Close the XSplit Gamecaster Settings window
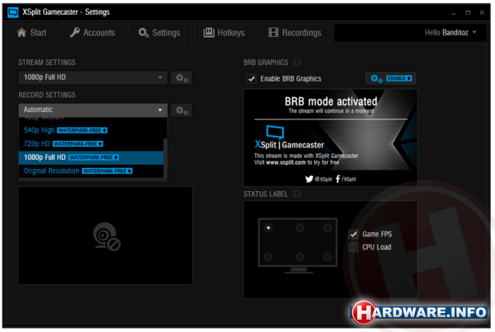This screenshot has width=495, height=332. coord(482,12)
